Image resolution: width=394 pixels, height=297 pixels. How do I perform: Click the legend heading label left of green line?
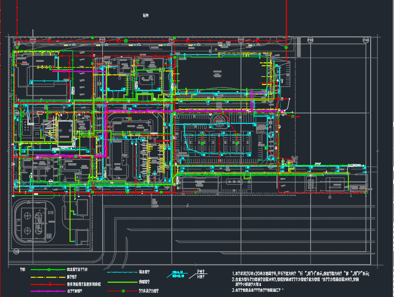point(23,270)
